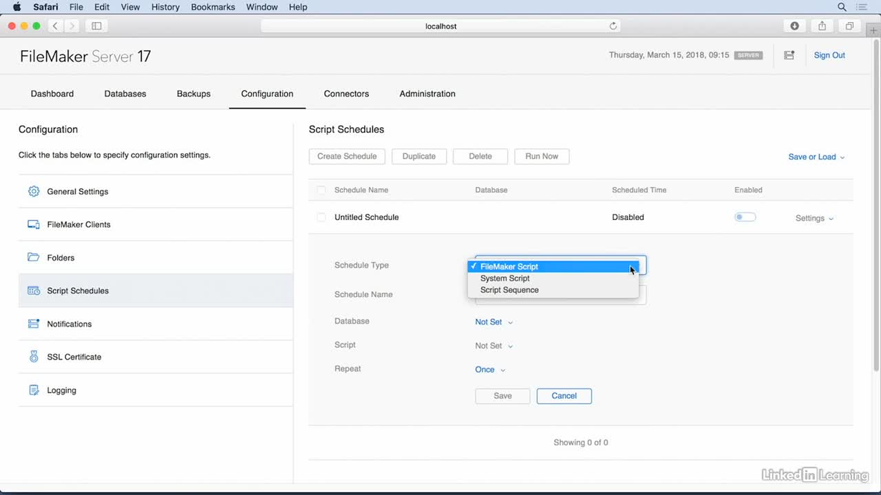Choose Script Sequence from the dropdown list

tap(553, 290)
